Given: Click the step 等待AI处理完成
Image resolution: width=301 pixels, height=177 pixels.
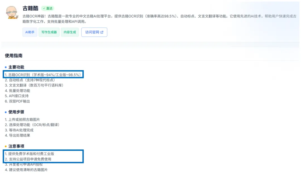Looking at the screenshot, I should tap(19, 130).
